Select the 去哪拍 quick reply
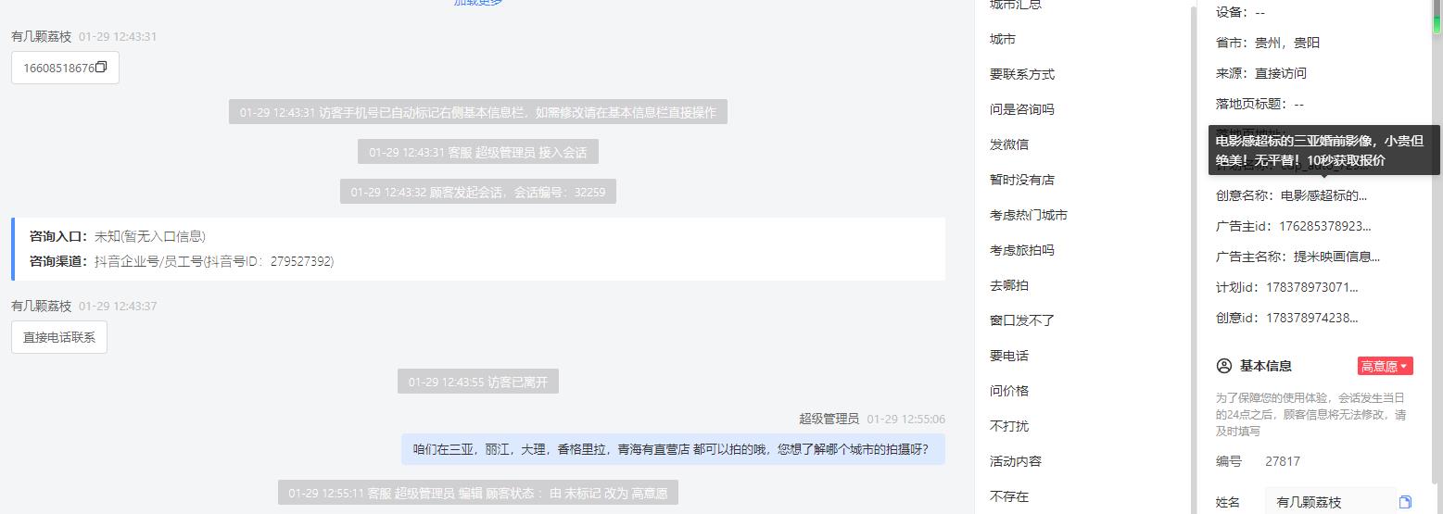1443x514 pixels. 1009,285
